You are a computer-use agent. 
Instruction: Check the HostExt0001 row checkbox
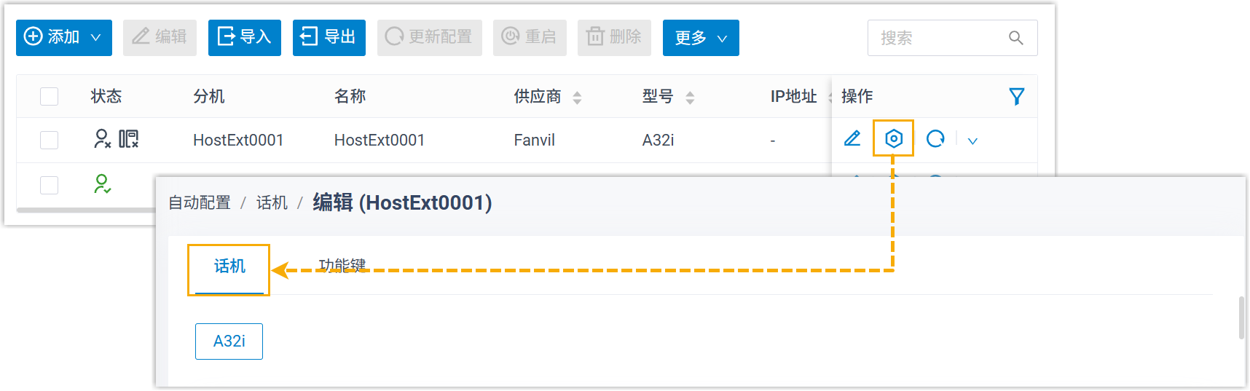[49, 140]
